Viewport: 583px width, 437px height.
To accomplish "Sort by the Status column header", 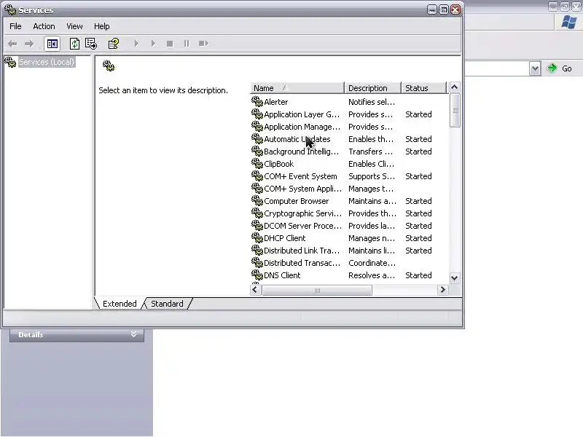I will pos(424,88).
